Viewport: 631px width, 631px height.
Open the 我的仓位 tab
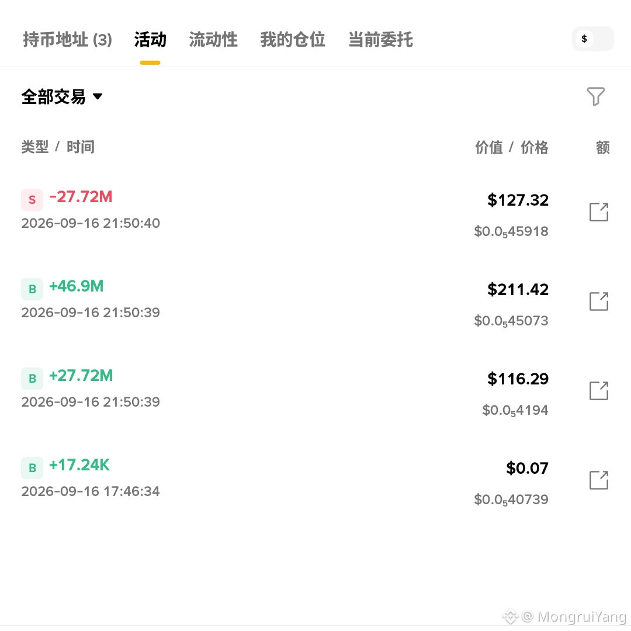(293, 40)
